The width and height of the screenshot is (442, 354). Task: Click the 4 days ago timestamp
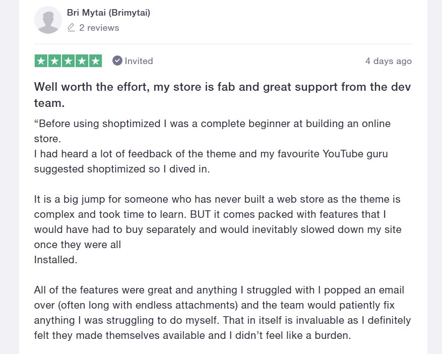389,61
